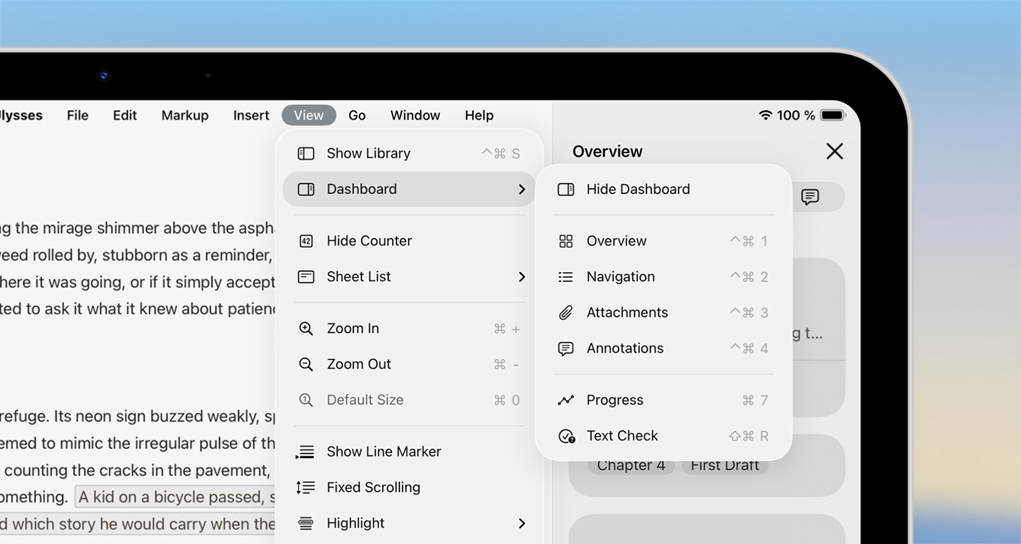The image size is (1021, 544).
Task: Click the Zoom Out magnifier icon
Action: (x=306, y=364)
